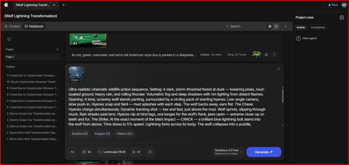Open the generation settings sliders icon
The image size is (349, 165).
72,152
